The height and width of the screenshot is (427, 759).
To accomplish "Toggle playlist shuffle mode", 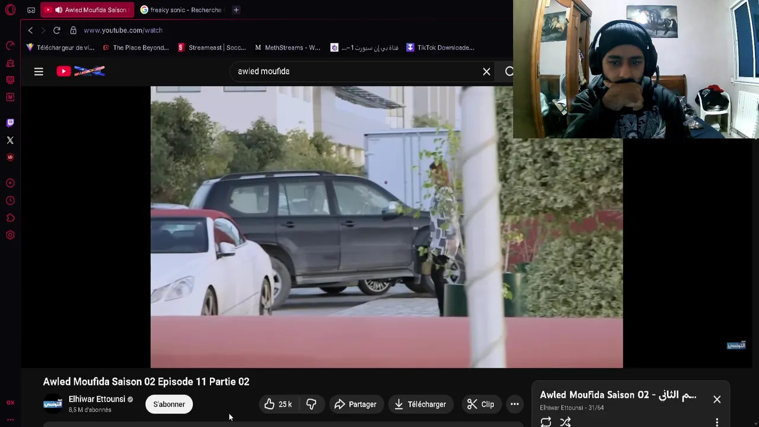I will (x=565, y=422).
